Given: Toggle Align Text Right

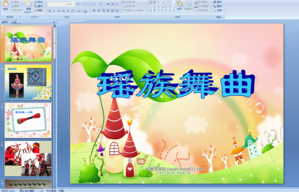Looking at the screenshot, I should (103, 11).
